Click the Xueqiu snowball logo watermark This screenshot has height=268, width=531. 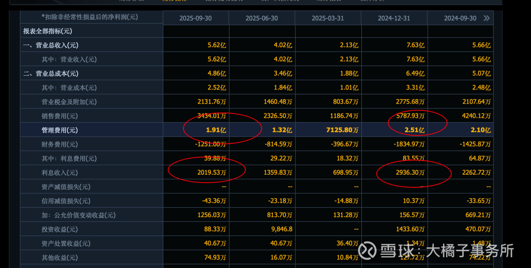tap(367, 250)
